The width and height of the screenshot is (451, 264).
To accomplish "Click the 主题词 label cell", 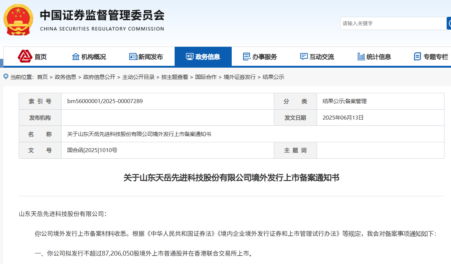I will [295, 150].
